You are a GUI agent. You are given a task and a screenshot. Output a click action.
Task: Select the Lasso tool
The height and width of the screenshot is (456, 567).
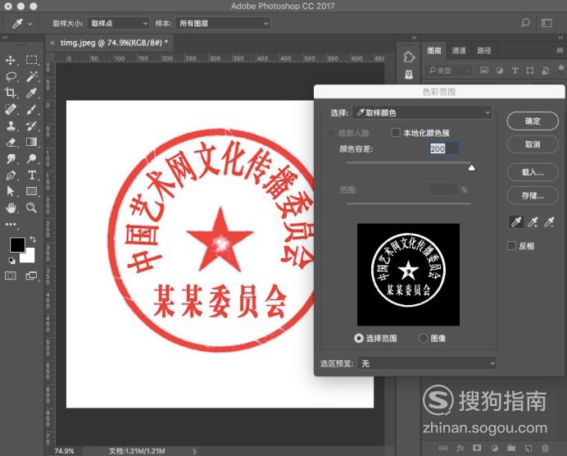11,76
